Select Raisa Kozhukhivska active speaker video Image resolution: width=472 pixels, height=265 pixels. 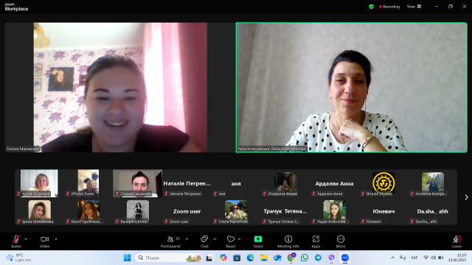352,88
